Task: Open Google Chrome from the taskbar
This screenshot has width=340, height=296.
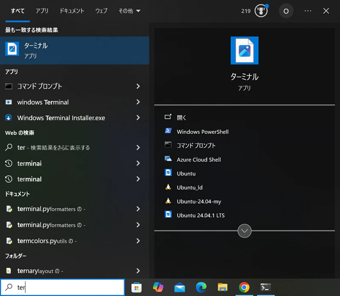Action: (244, 287)
